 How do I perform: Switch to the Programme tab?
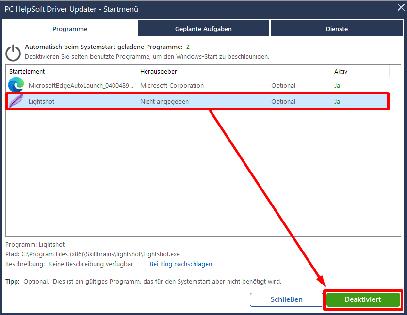pyautogui.click(x=70, y=29)
